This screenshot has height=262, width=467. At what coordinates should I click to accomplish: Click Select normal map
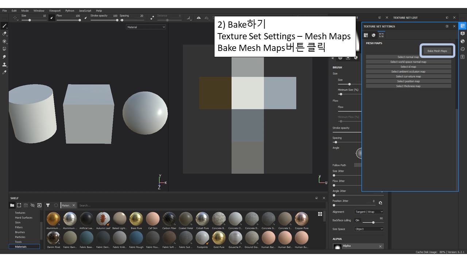click(408, 57)
